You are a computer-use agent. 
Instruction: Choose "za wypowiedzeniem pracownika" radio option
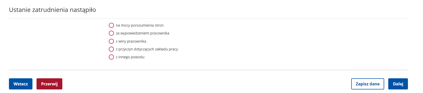click(111, 33)
